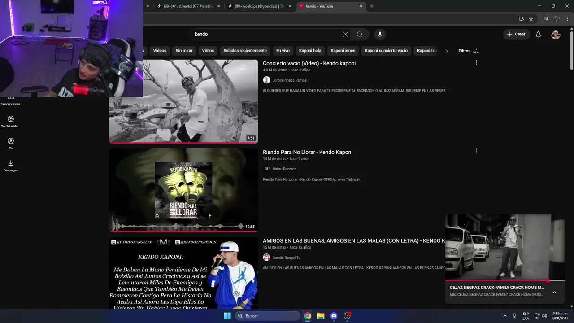Open Descargas in the sidebar
Viewport: 574px width, 323px height.
coord(11,166)
